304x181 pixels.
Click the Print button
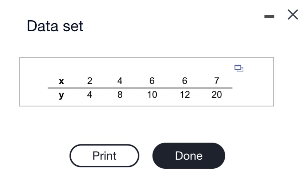104,156
